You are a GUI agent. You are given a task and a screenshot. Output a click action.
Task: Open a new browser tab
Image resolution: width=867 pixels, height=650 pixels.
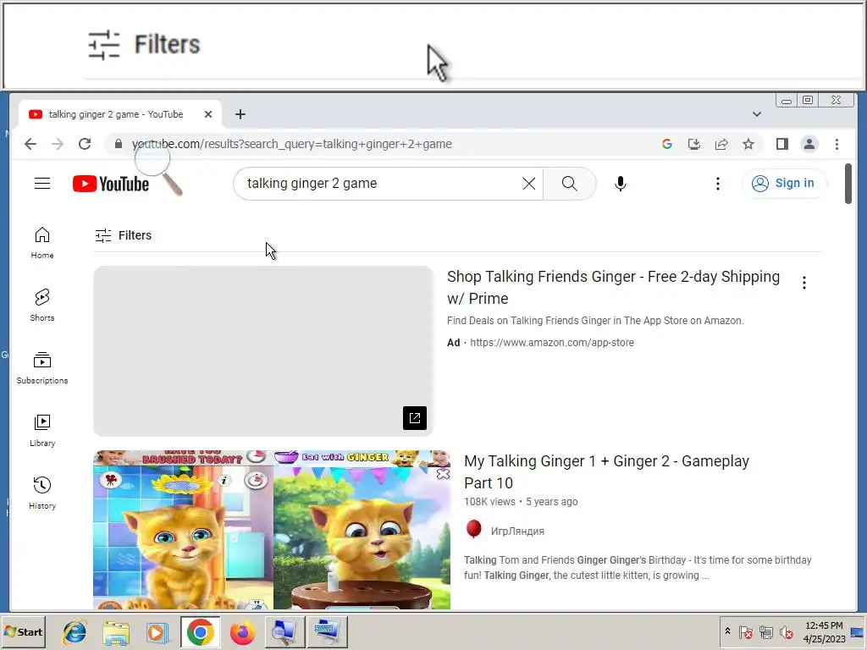[240, 114]
